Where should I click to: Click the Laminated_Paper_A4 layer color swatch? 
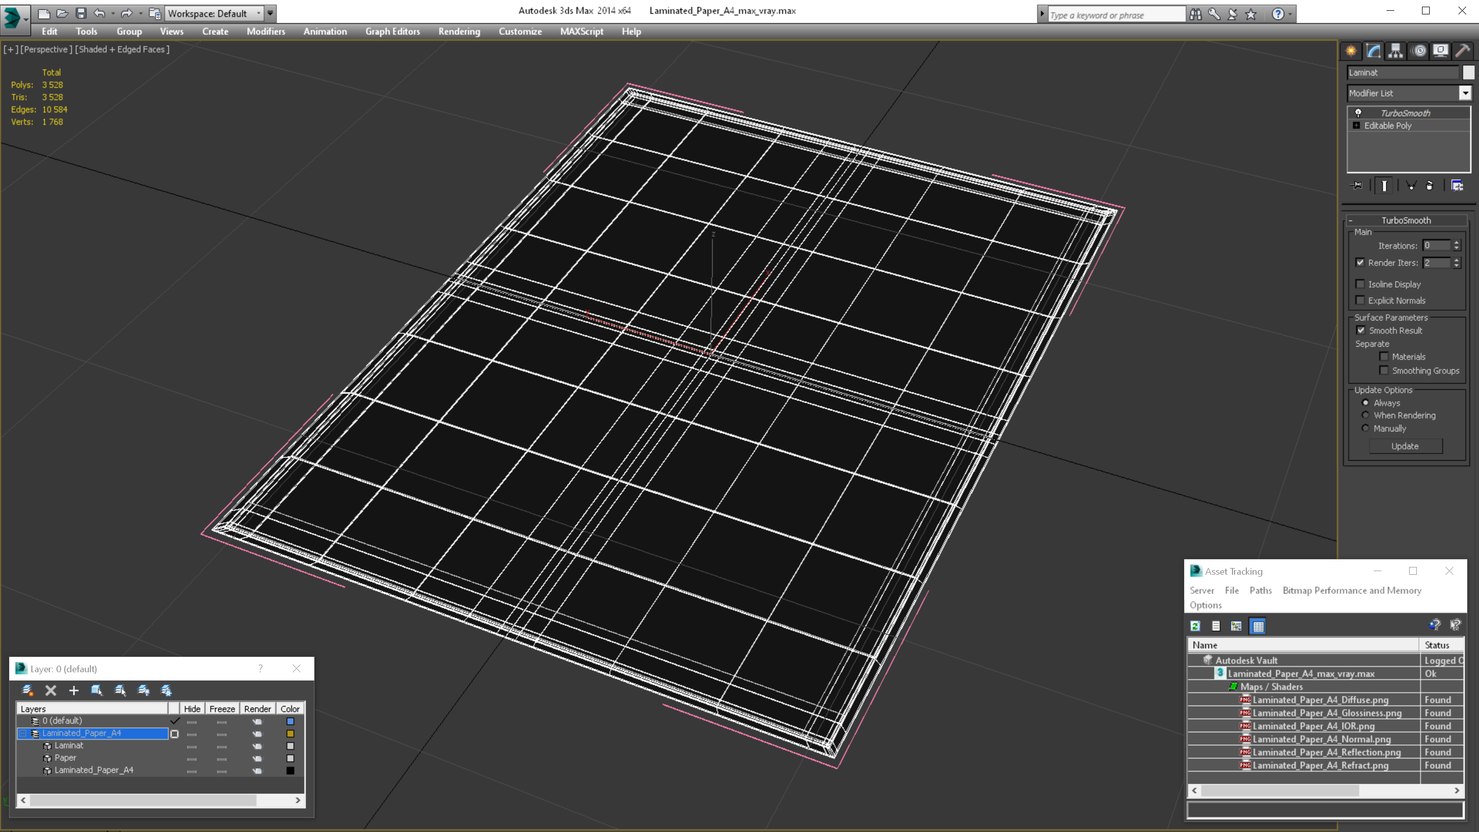[x=290, y=733]
